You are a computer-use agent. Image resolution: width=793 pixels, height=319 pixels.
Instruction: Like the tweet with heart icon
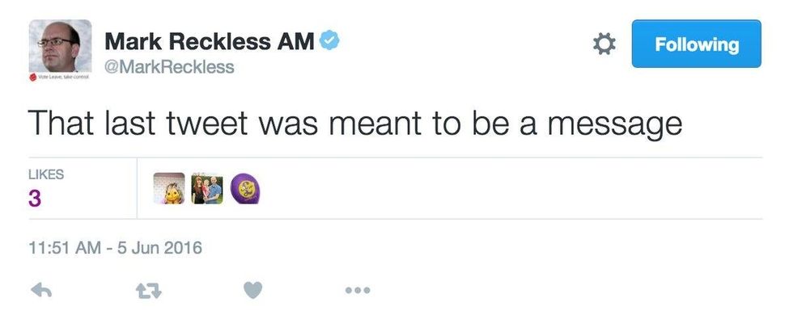(x=252, y=290)
